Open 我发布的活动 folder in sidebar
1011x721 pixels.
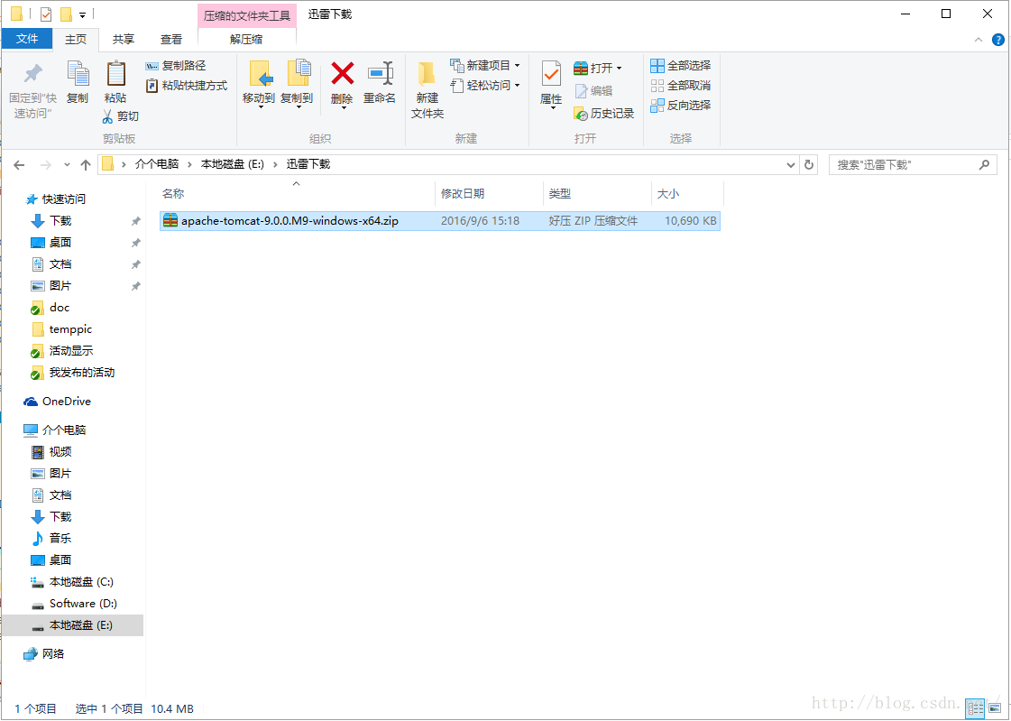point(73,373)
